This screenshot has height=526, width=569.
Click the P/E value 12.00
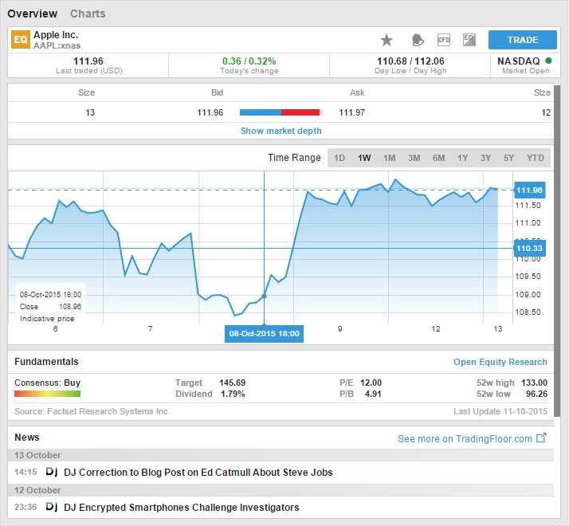click(371, 383)
